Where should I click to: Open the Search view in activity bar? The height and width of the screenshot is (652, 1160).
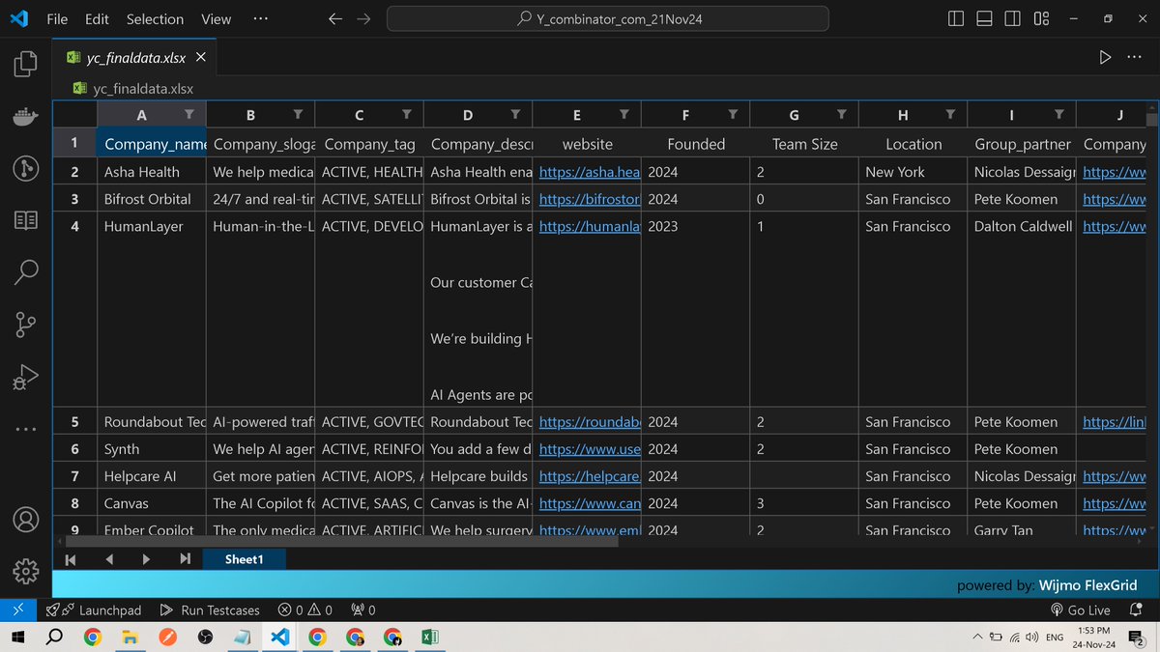tap(25, 272)
